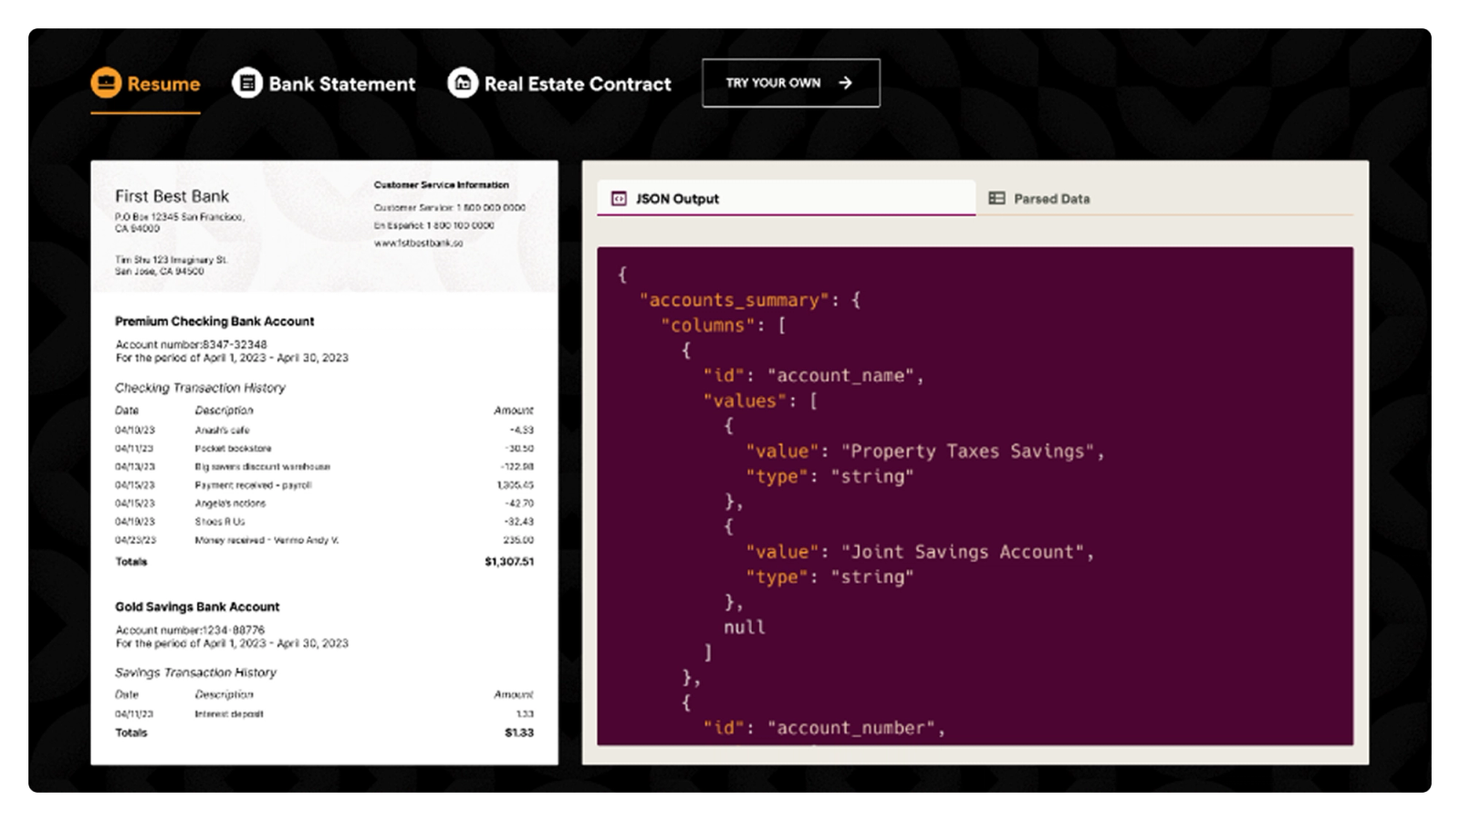This screenshot has width=1460, height=821.
Task: Click the TRY YOUR OWN button
Action: (791, 83)
